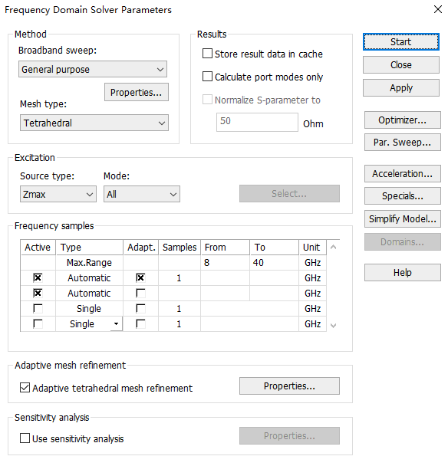Open the Mesh type dropdown
Screen dimensions: 448x466
coord(94,123)
